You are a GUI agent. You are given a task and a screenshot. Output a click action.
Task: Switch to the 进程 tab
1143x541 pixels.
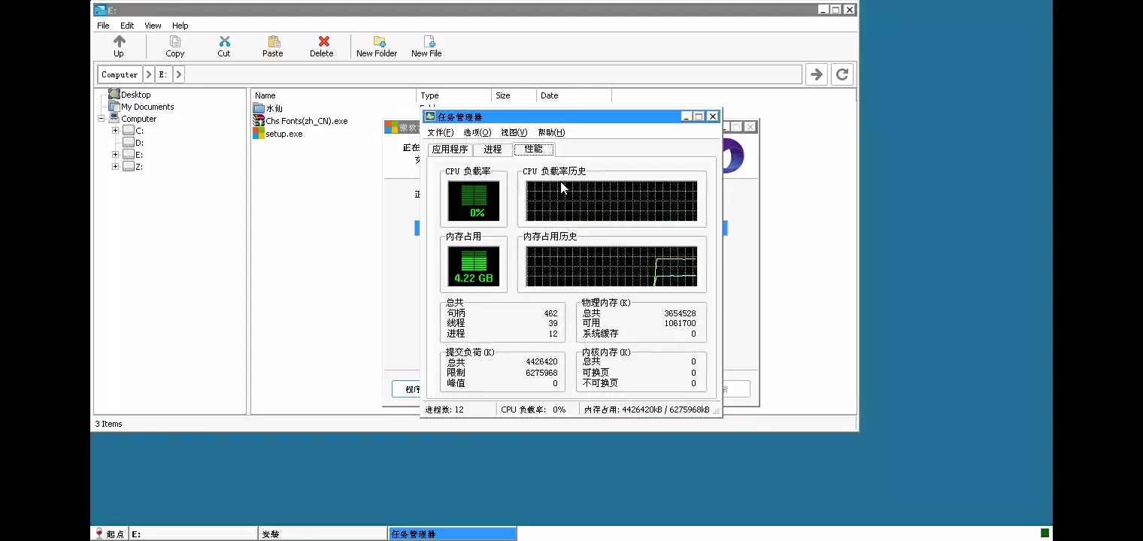click(x=493, y=150)
